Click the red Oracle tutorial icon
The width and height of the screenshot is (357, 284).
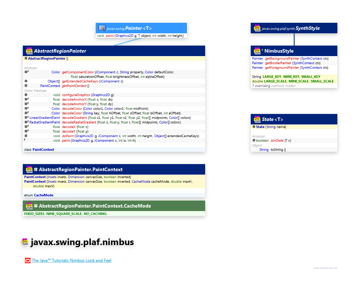(x=28, y=261)
